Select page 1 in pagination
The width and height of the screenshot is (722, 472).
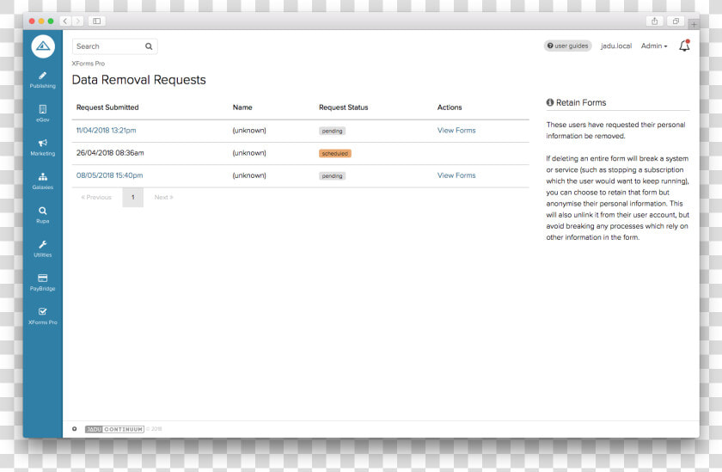click(133, 197)
